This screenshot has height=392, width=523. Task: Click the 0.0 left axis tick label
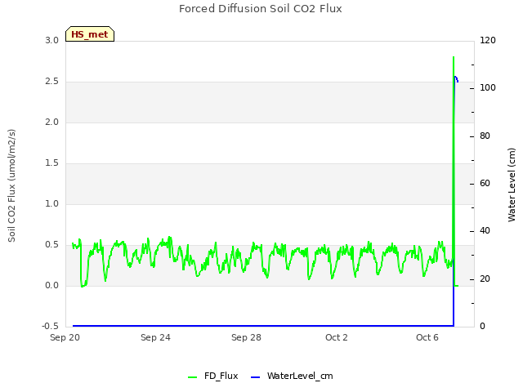(x=52, y=285)
